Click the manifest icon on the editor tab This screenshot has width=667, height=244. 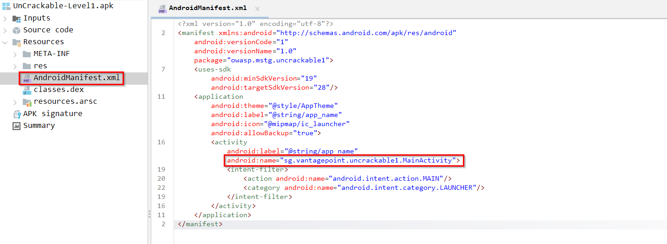[162, 9]
